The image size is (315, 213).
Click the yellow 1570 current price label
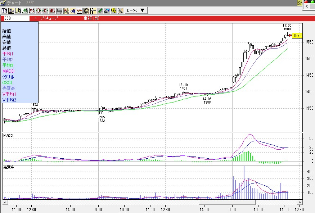click(297, 36)
